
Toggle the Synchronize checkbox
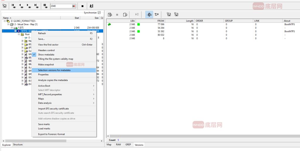pyautogui.click(x=99, y=13)
